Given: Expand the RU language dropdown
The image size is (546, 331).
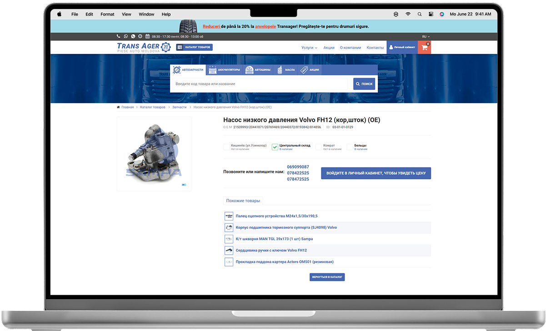Looking at the screenshot, I should [x=426, y=36].
